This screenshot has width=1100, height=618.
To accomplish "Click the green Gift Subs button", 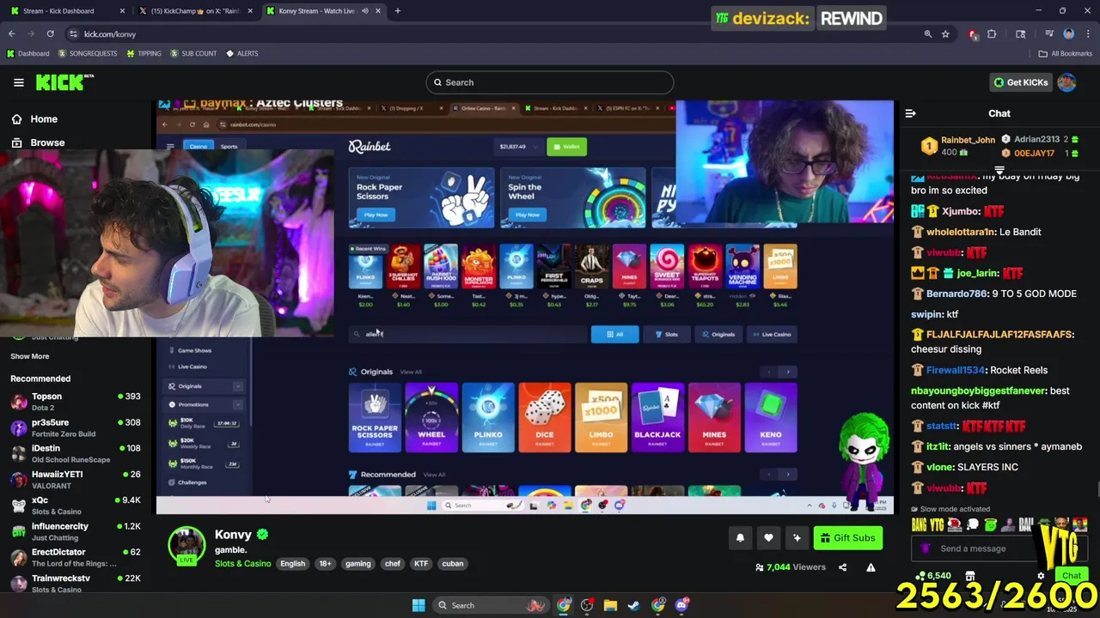I will coord(848,538).
